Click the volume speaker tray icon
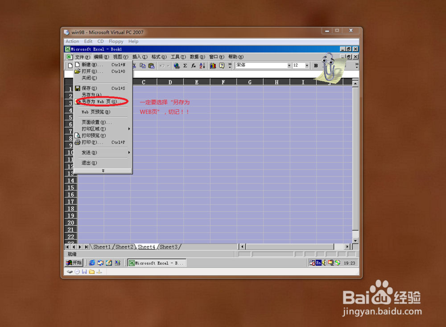The width and height of the screenshot is (446, 327). [x=324, y=263]
